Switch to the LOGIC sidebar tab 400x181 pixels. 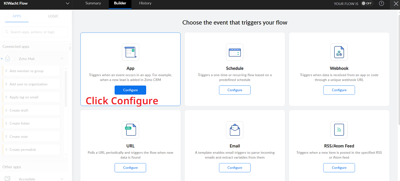coord(53,16)
